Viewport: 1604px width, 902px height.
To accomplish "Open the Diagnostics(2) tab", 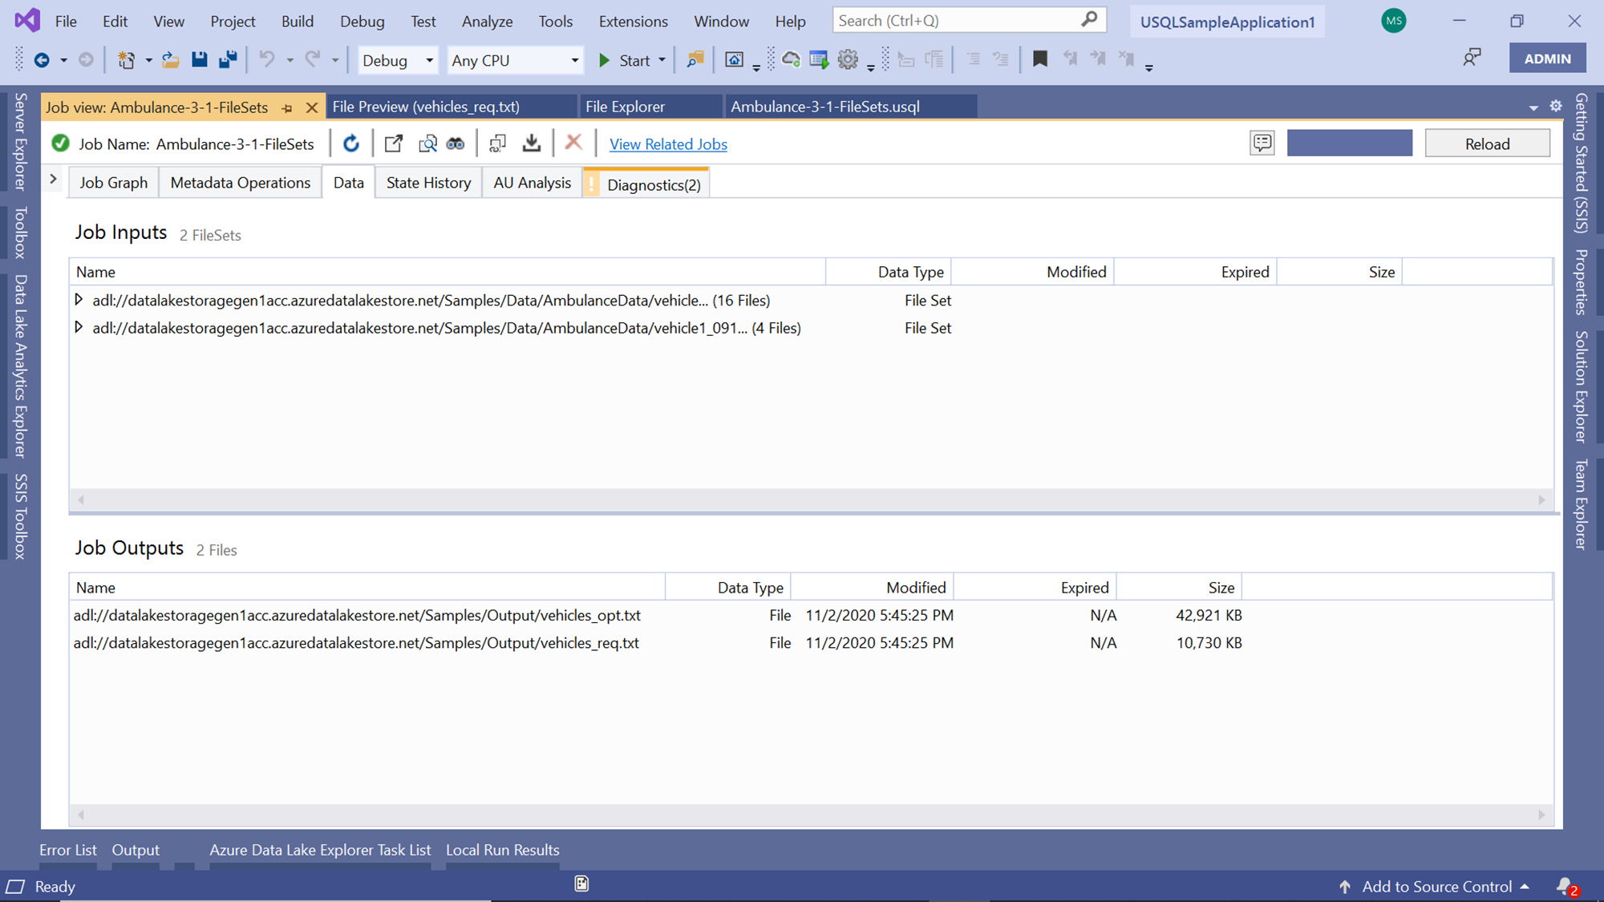I will (x=653, y=184).
